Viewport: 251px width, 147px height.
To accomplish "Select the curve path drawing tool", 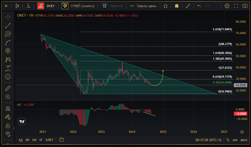I will coord(8,42).
